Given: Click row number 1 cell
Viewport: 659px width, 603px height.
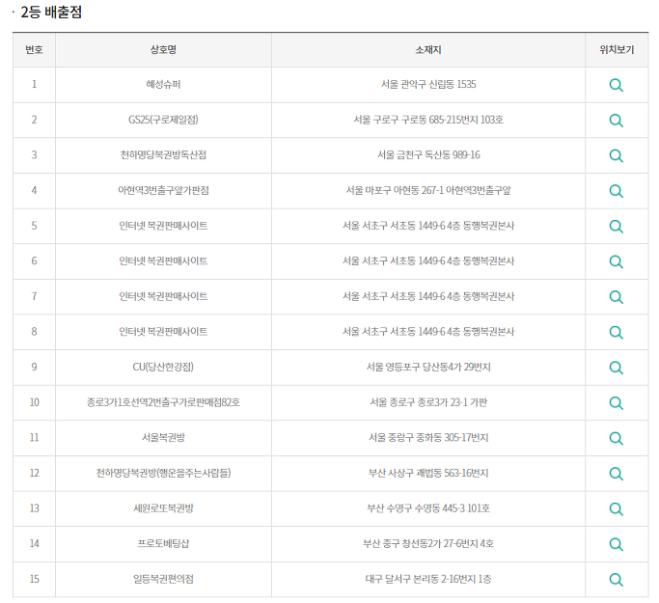Looking at the screenshot, I should click(34, 84).
